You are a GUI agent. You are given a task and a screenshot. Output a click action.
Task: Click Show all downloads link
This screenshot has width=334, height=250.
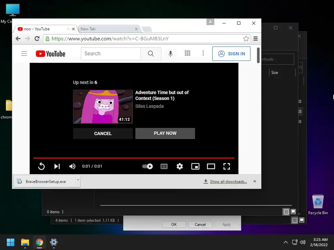(228, 182)
